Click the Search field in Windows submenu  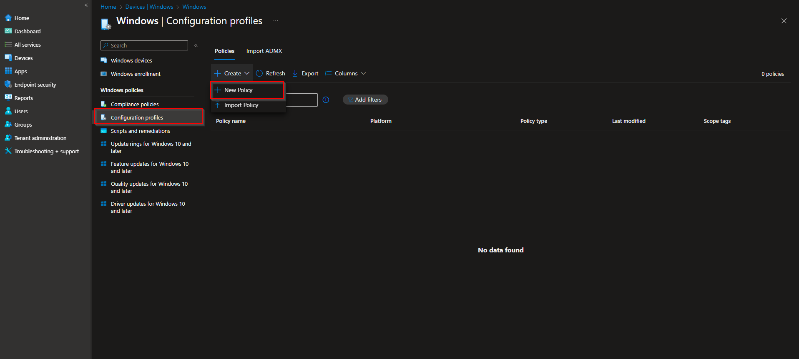[144, 45]
